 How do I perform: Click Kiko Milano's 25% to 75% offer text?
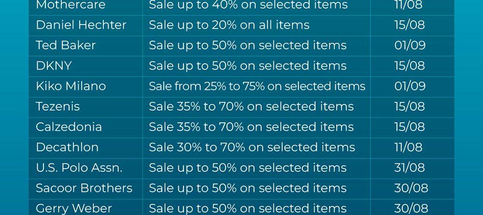coord(257,86)
